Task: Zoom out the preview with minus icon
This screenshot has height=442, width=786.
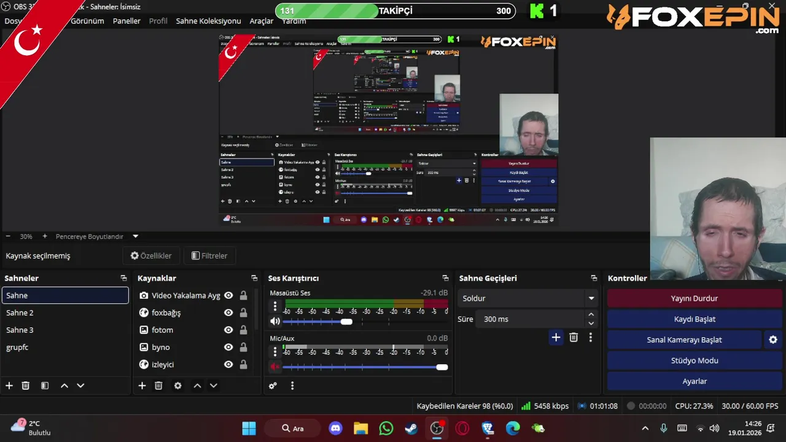Action: point(8,236)
